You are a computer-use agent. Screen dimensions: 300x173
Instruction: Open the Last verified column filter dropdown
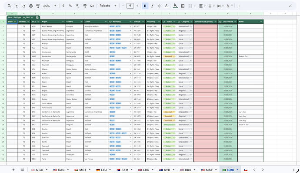click(x=235, y=22)
